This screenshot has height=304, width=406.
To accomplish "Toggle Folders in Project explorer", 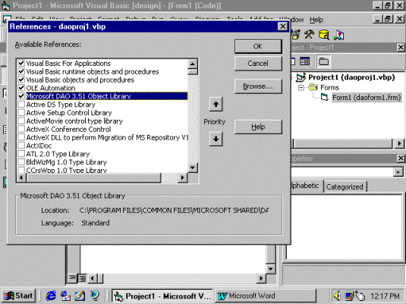I will 323,61.
